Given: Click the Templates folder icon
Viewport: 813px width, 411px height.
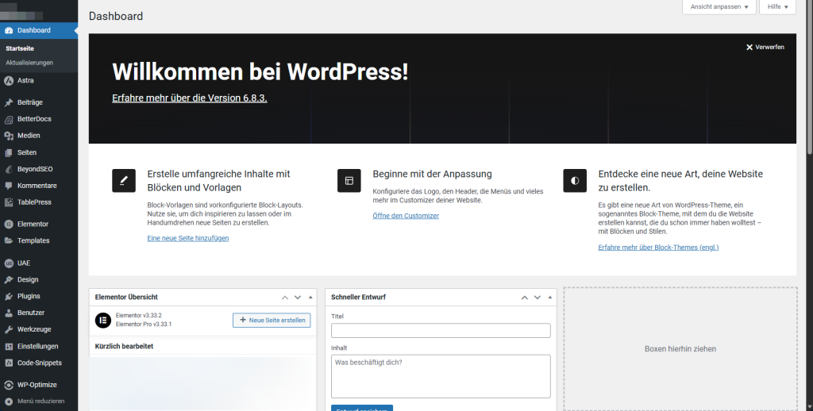Looking at the screenshot, I should click(9, 241).
